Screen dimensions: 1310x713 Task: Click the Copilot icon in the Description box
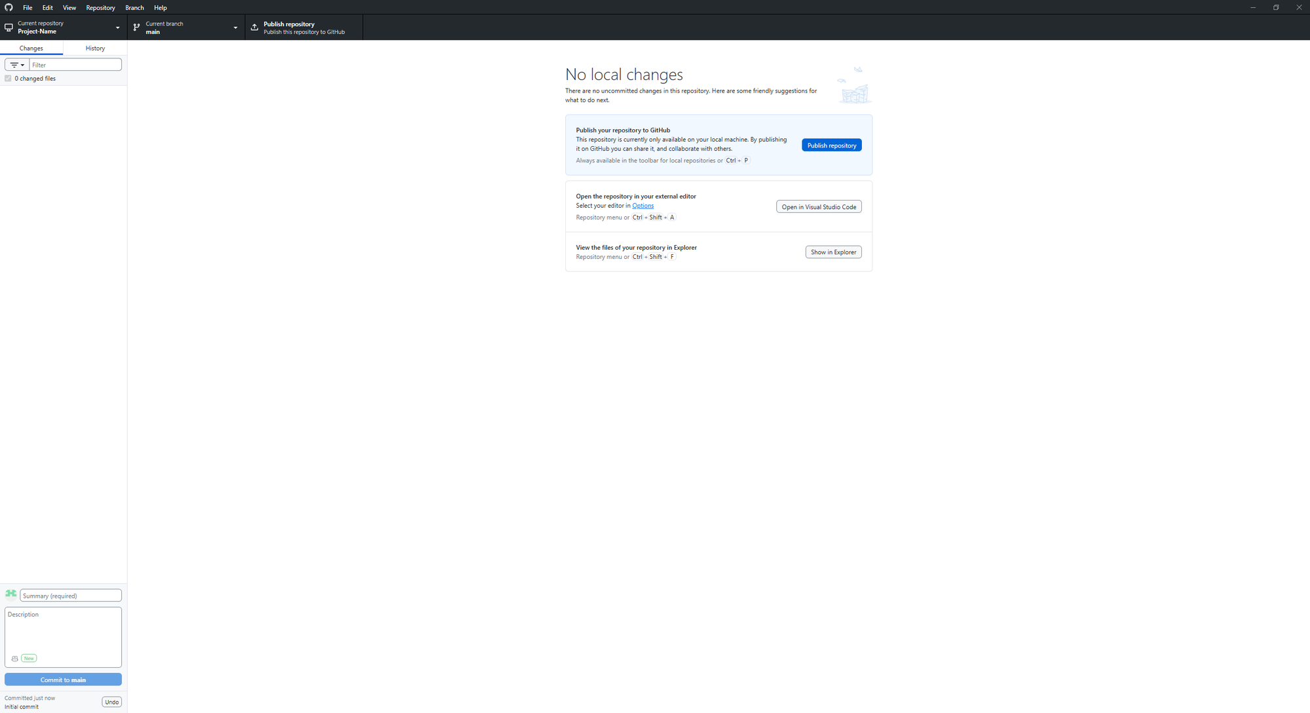pos(14,659)
